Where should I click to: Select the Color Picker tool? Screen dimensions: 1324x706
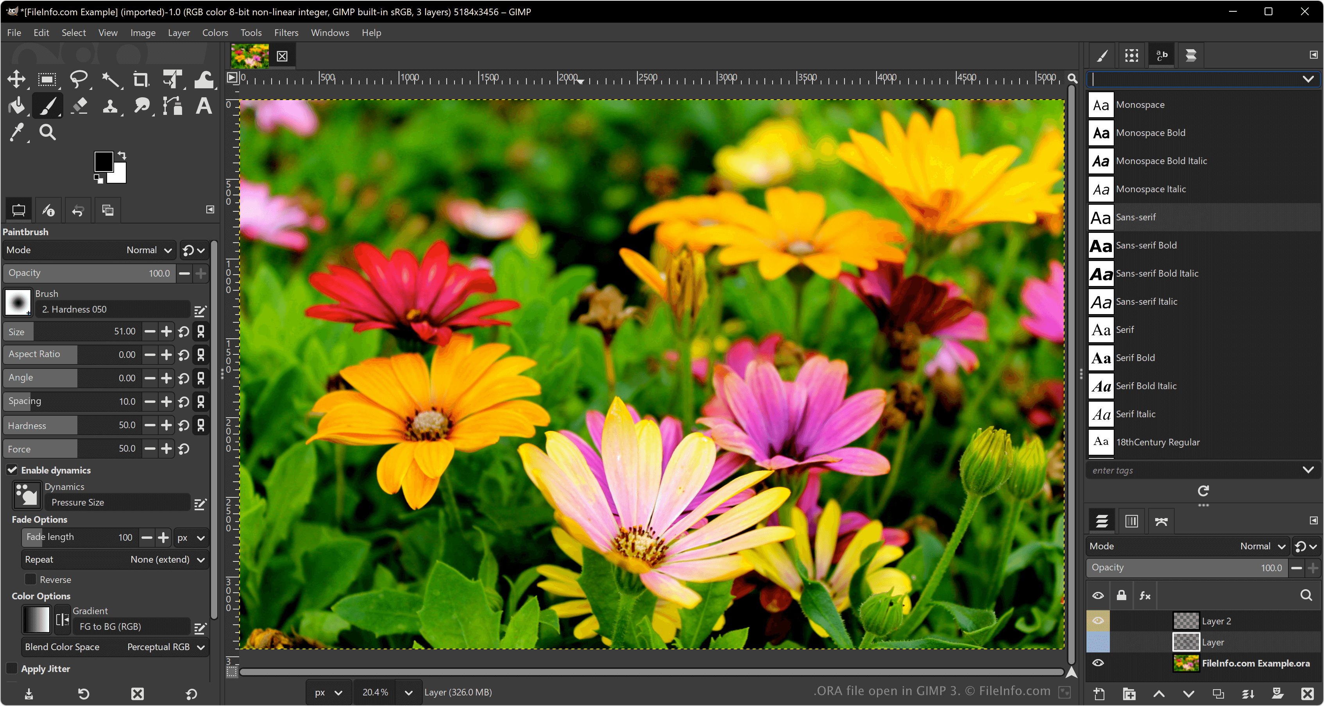tap(16, 132)
